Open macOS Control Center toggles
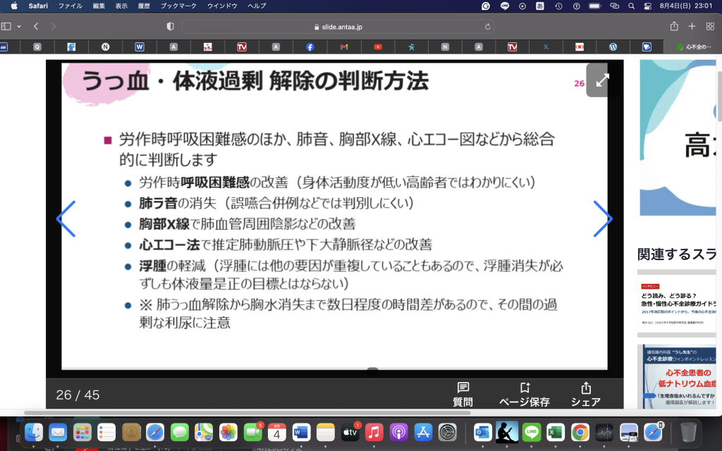This screenshot has height=451, width=722. (x=648, y=6)
